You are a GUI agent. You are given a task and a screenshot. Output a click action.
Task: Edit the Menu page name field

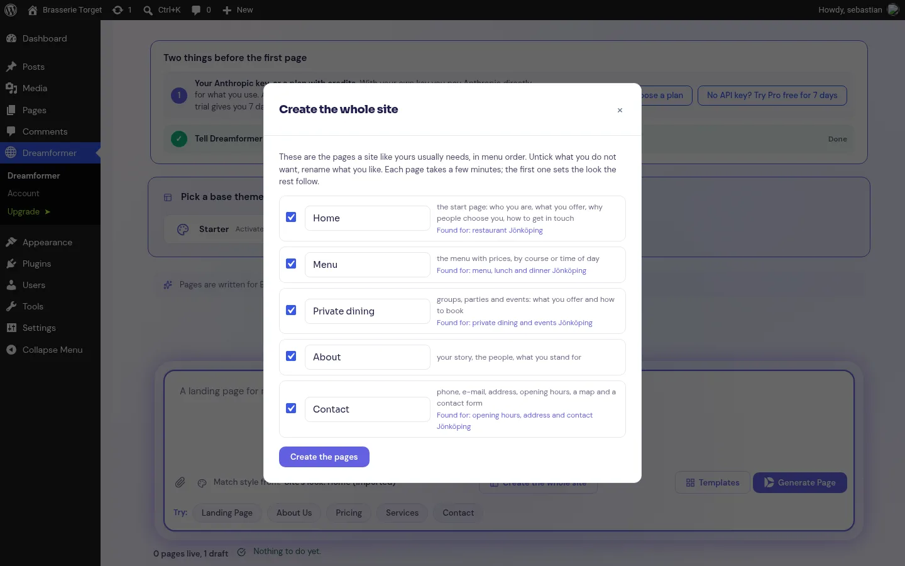368,265
